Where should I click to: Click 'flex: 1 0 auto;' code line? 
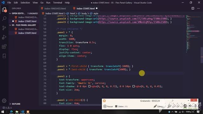point(69,46)
